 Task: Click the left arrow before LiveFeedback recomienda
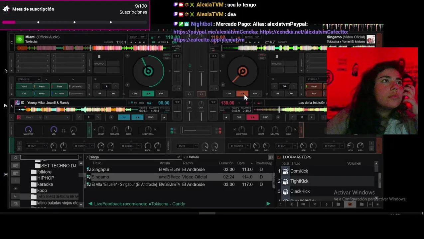[90, 204]
